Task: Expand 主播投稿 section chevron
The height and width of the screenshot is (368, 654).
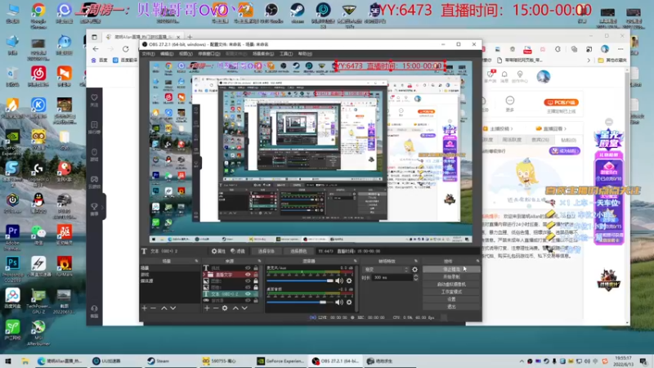Action: 512,129
